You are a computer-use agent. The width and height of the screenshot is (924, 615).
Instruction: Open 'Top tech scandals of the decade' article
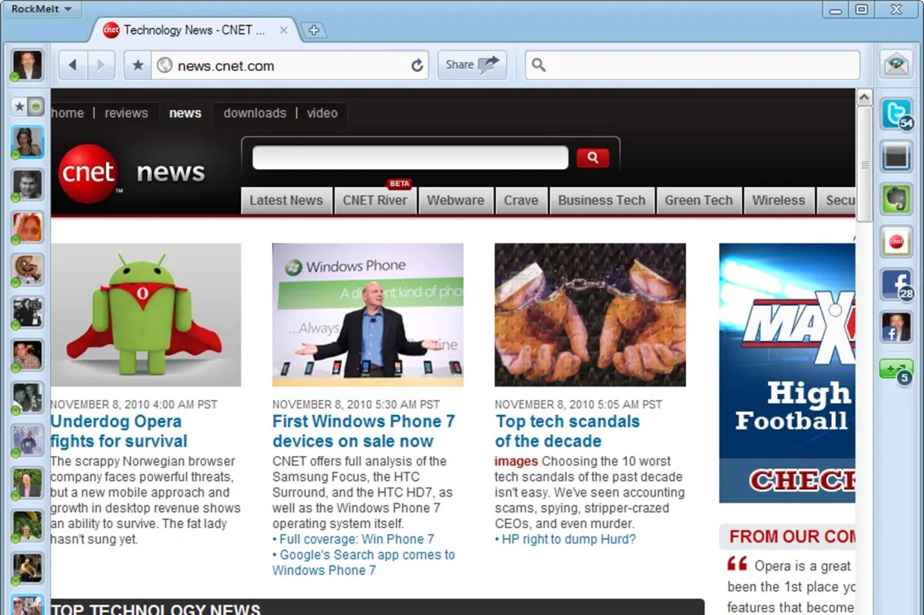[567, 431]
